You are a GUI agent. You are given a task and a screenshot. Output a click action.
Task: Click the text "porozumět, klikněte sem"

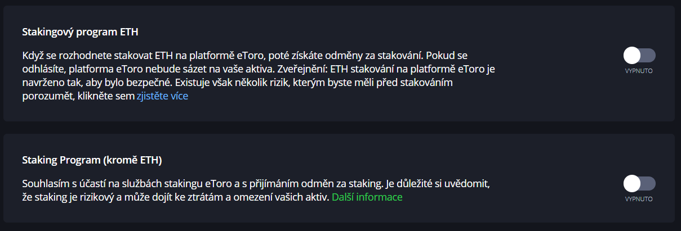tap(78, 96)
